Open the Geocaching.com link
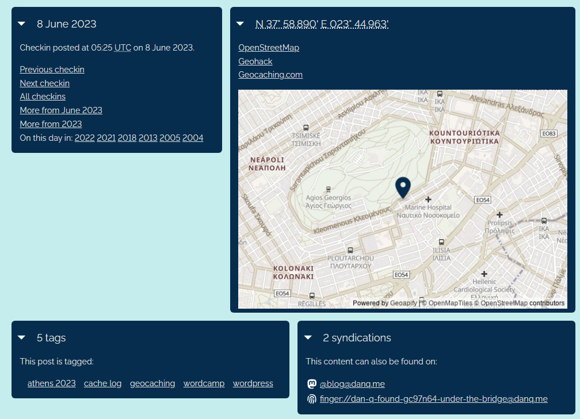 pyautogui.click(x=270, y=75)
